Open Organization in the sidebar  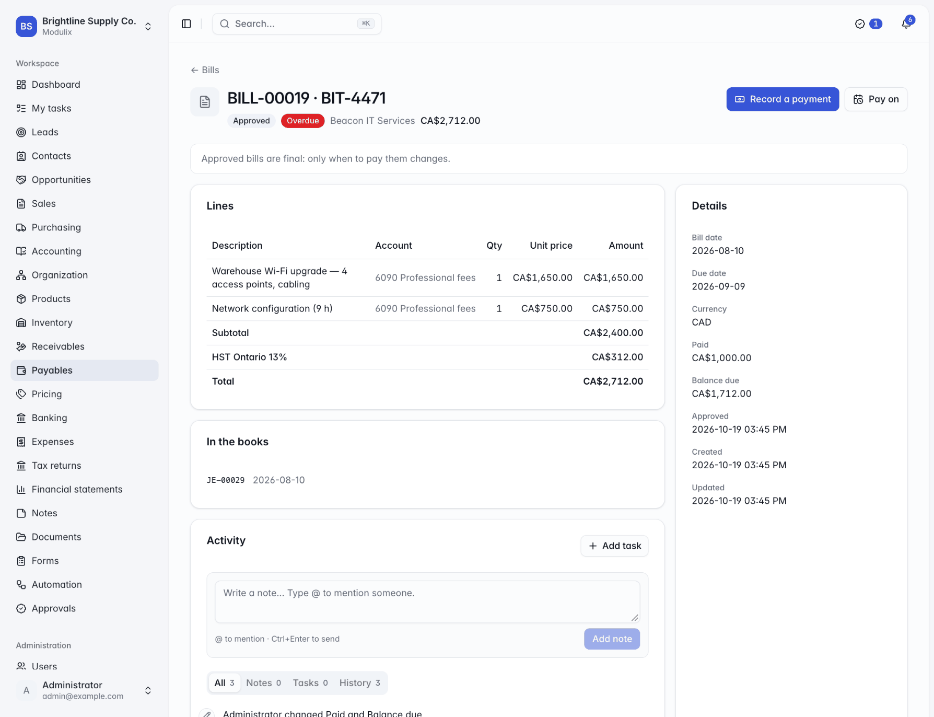pyautogui.click(x=84, y=275)
